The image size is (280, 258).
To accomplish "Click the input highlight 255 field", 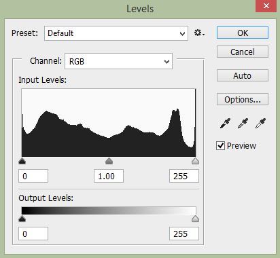I will [184, 176].
